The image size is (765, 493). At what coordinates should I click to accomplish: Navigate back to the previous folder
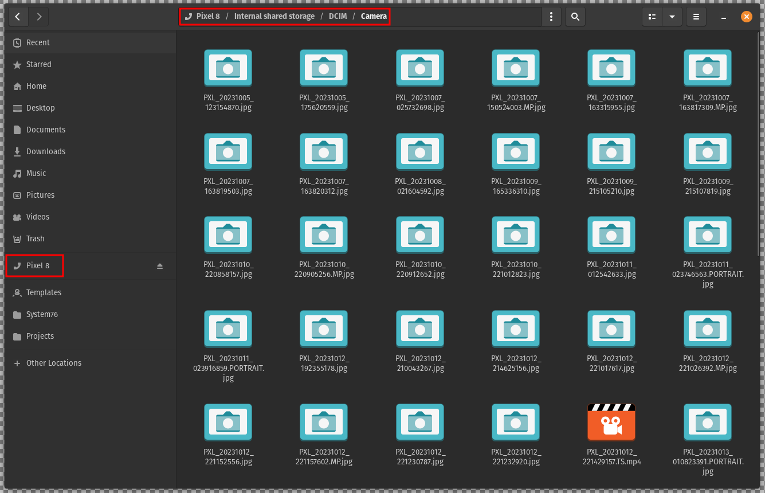coord(18,17)
